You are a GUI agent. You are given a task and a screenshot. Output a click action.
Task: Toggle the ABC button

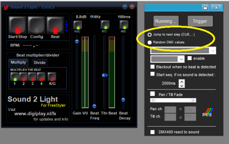[x=124, y=25]
